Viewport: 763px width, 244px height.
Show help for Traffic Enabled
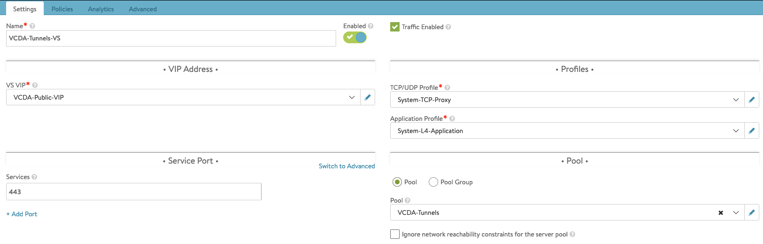[448, 27]
